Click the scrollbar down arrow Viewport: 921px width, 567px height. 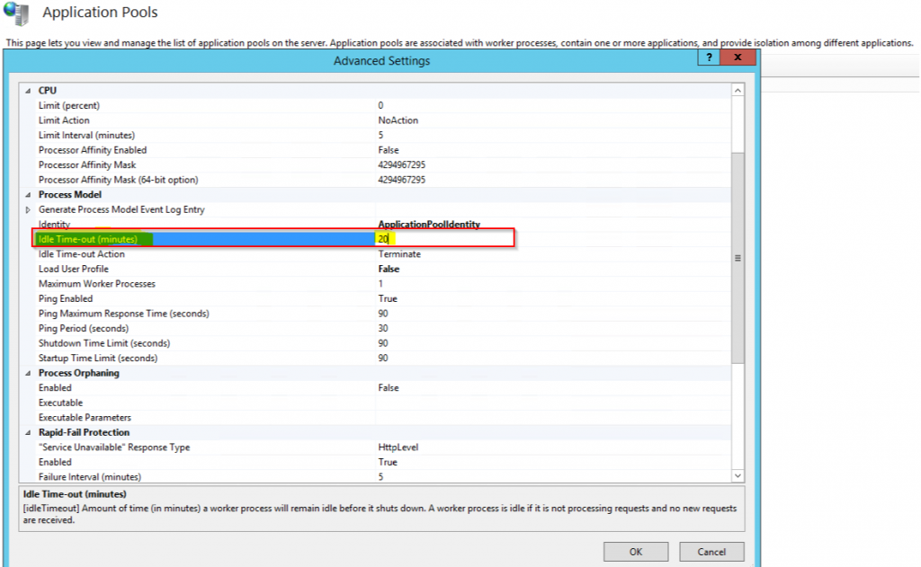[x=738, y=475]
